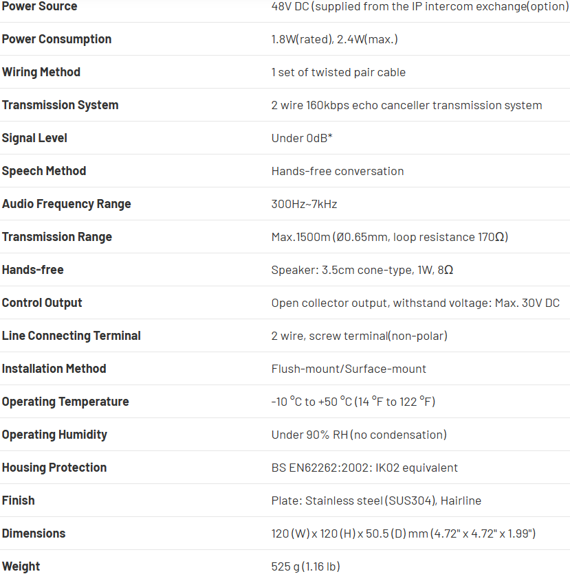Select the Operating Temperature range value
This screenshot has height=574, width=570.
point(353,402)
